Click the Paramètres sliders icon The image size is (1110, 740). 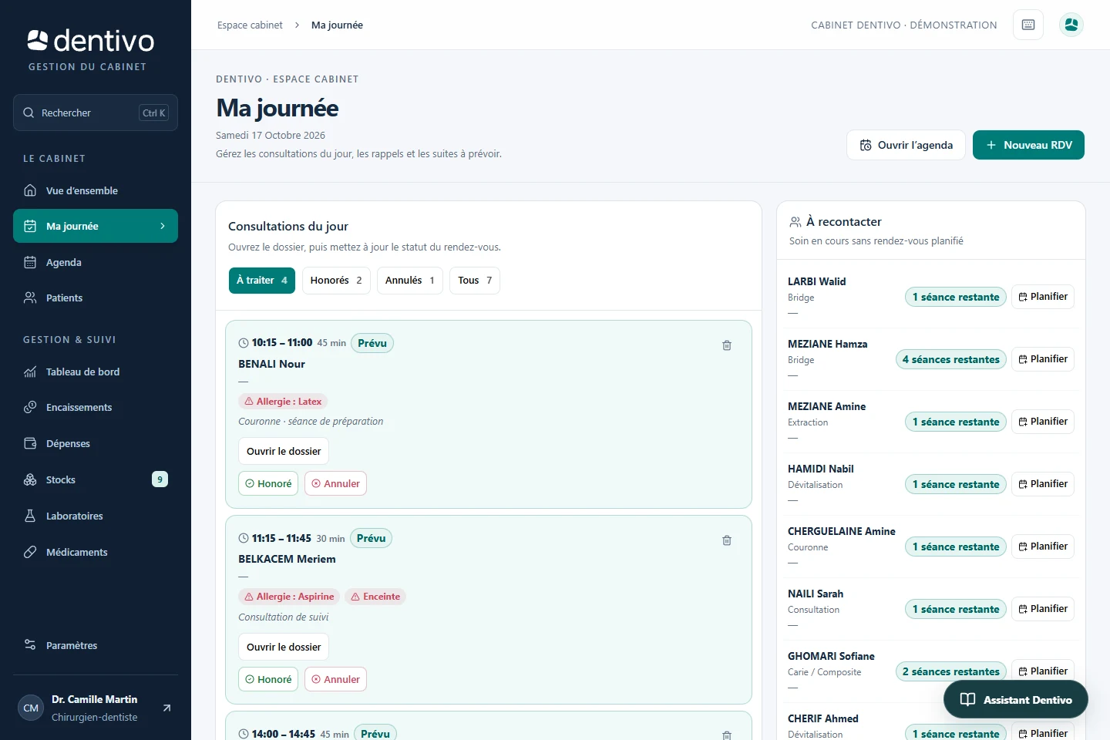click(30, 645)
